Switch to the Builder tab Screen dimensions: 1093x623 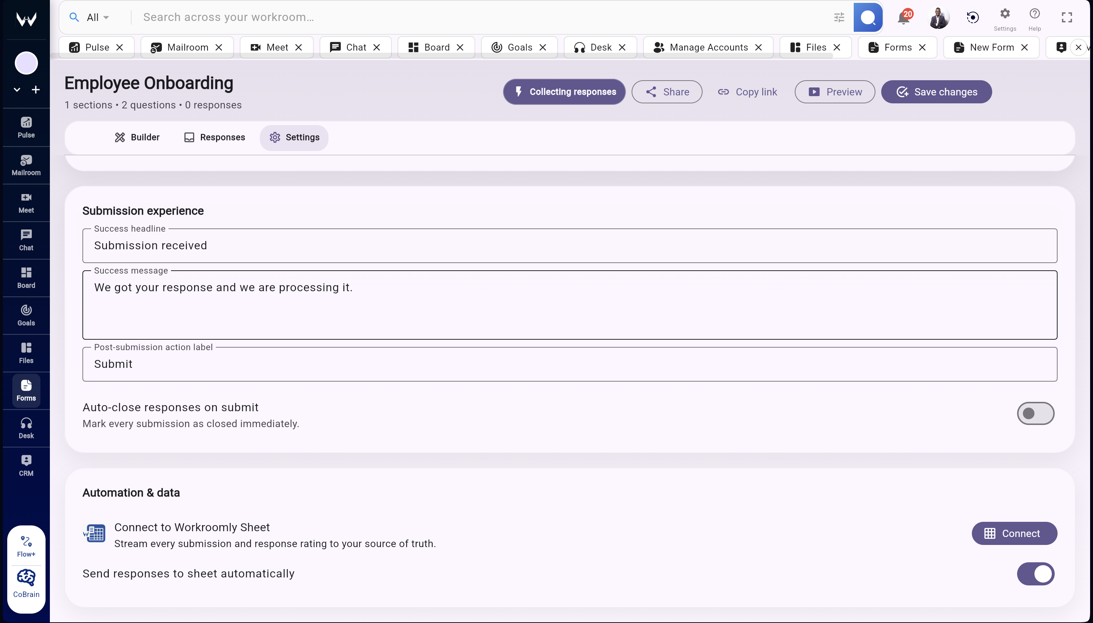click(137, 137)
